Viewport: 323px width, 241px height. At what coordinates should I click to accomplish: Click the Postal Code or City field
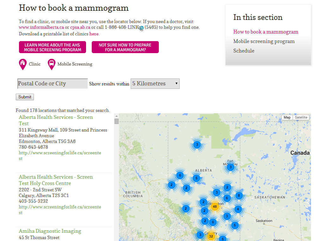[53, 83]
